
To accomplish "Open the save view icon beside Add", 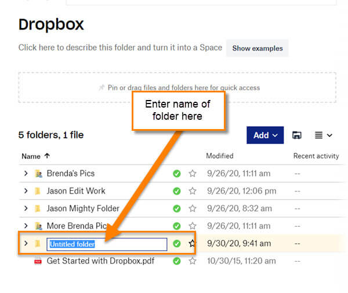I will pos(297,135).
